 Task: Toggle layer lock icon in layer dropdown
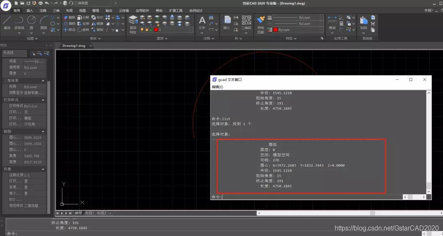151,30
